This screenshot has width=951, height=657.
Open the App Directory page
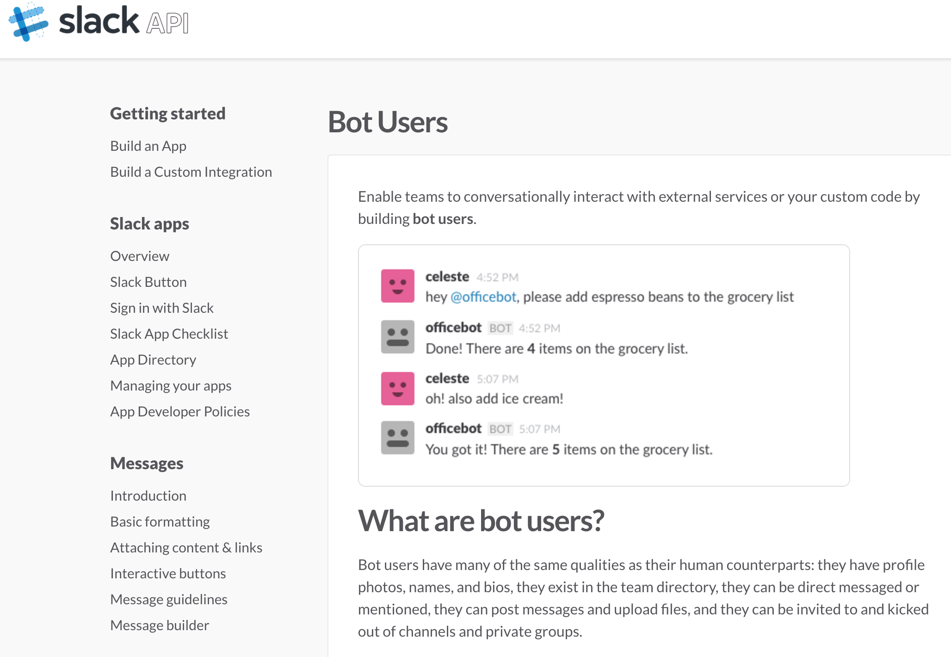[x=153, y=359]
